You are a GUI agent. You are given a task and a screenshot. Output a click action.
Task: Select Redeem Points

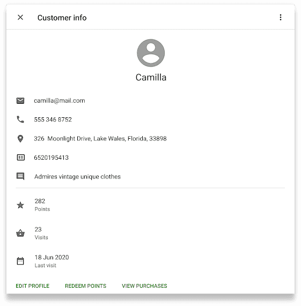86,286
